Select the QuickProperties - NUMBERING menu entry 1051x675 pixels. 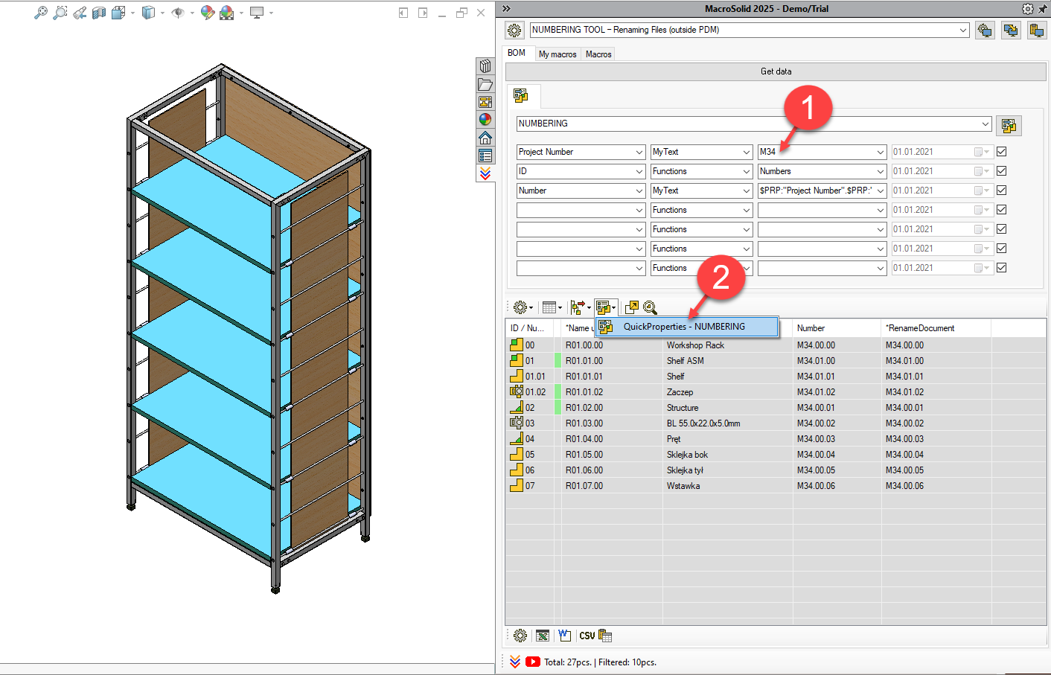(x=687, y=327)
